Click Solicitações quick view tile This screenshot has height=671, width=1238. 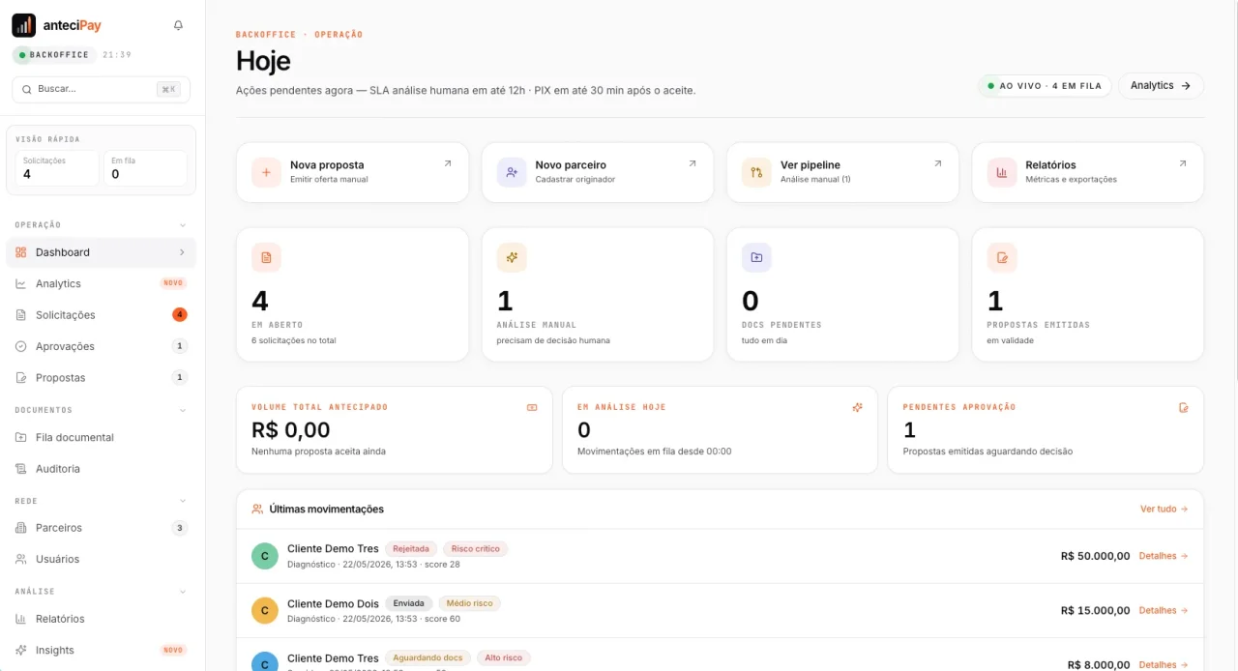click(58, 168)
